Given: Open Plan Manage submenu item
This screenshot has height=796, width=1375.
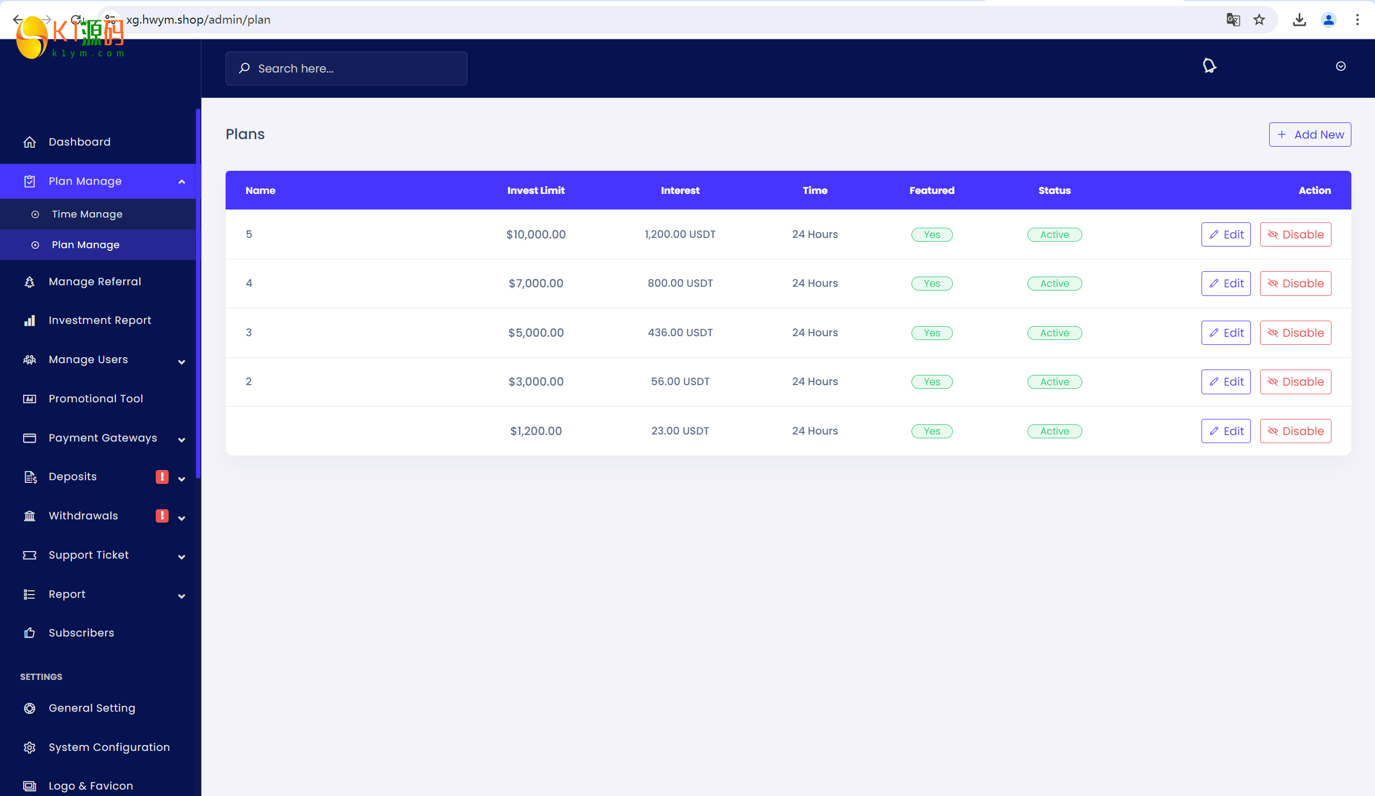Looking at the screenshot, I should tap(85, 244).
